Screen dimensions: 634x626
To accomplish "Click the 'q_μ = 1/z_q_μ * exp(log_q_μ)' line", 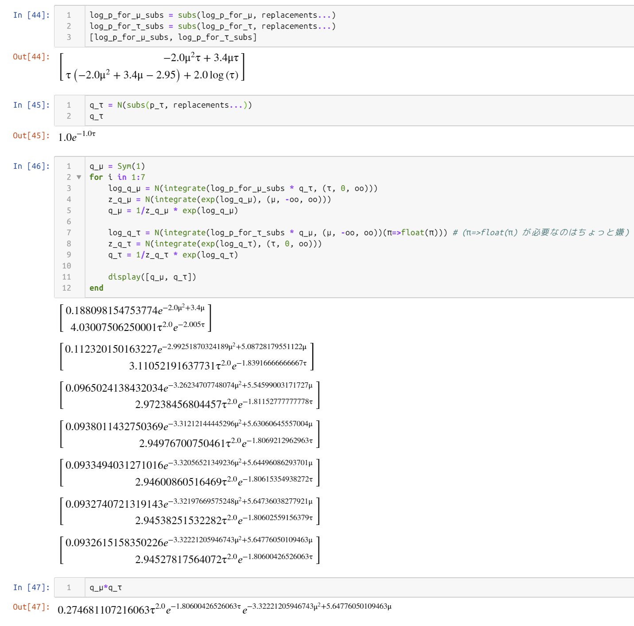I will (x=173, y=210).
